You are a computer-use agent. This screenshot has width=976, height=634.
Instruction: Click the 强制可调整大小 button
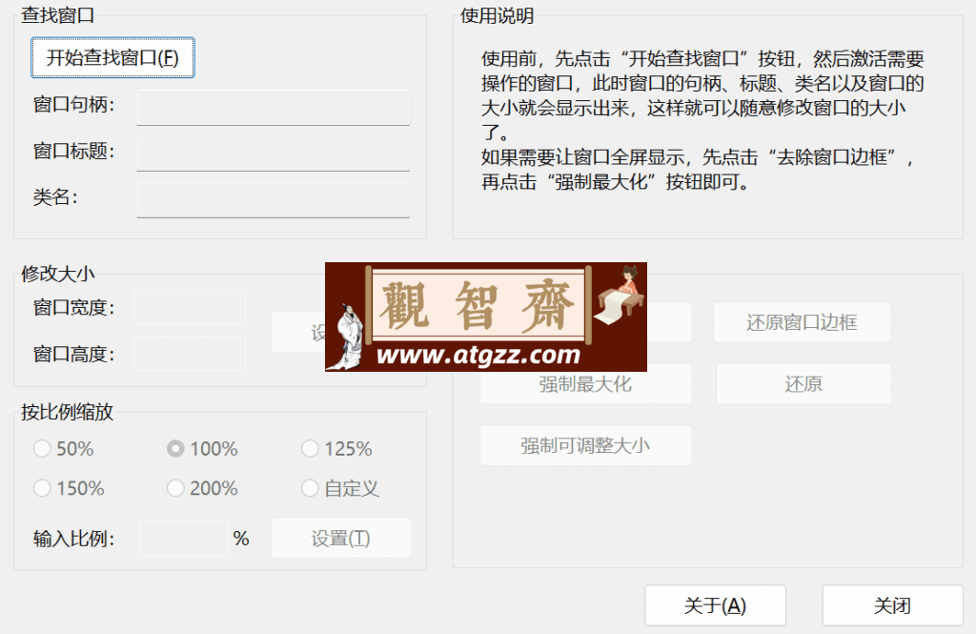point(586,445)
